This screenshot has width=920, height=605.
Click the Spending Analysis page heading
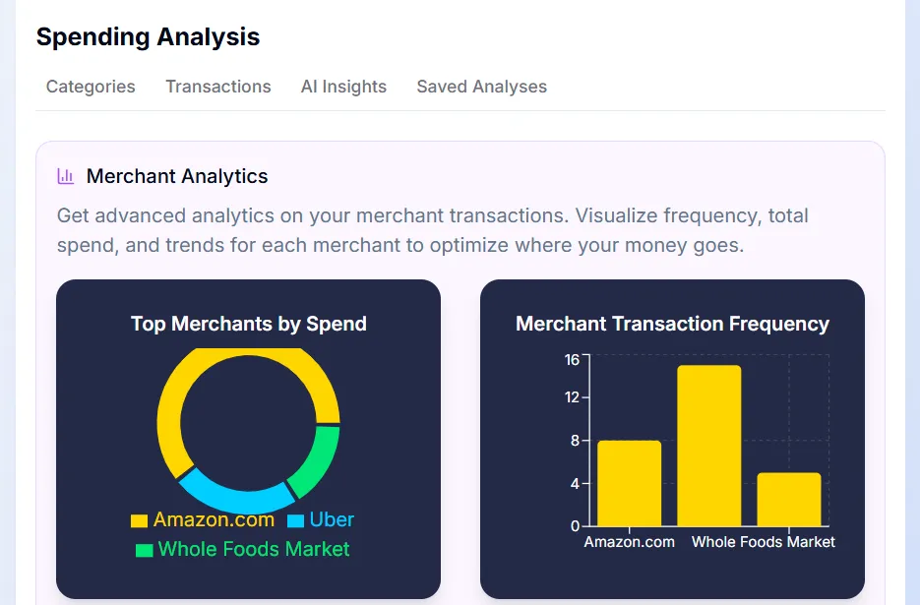148,37
